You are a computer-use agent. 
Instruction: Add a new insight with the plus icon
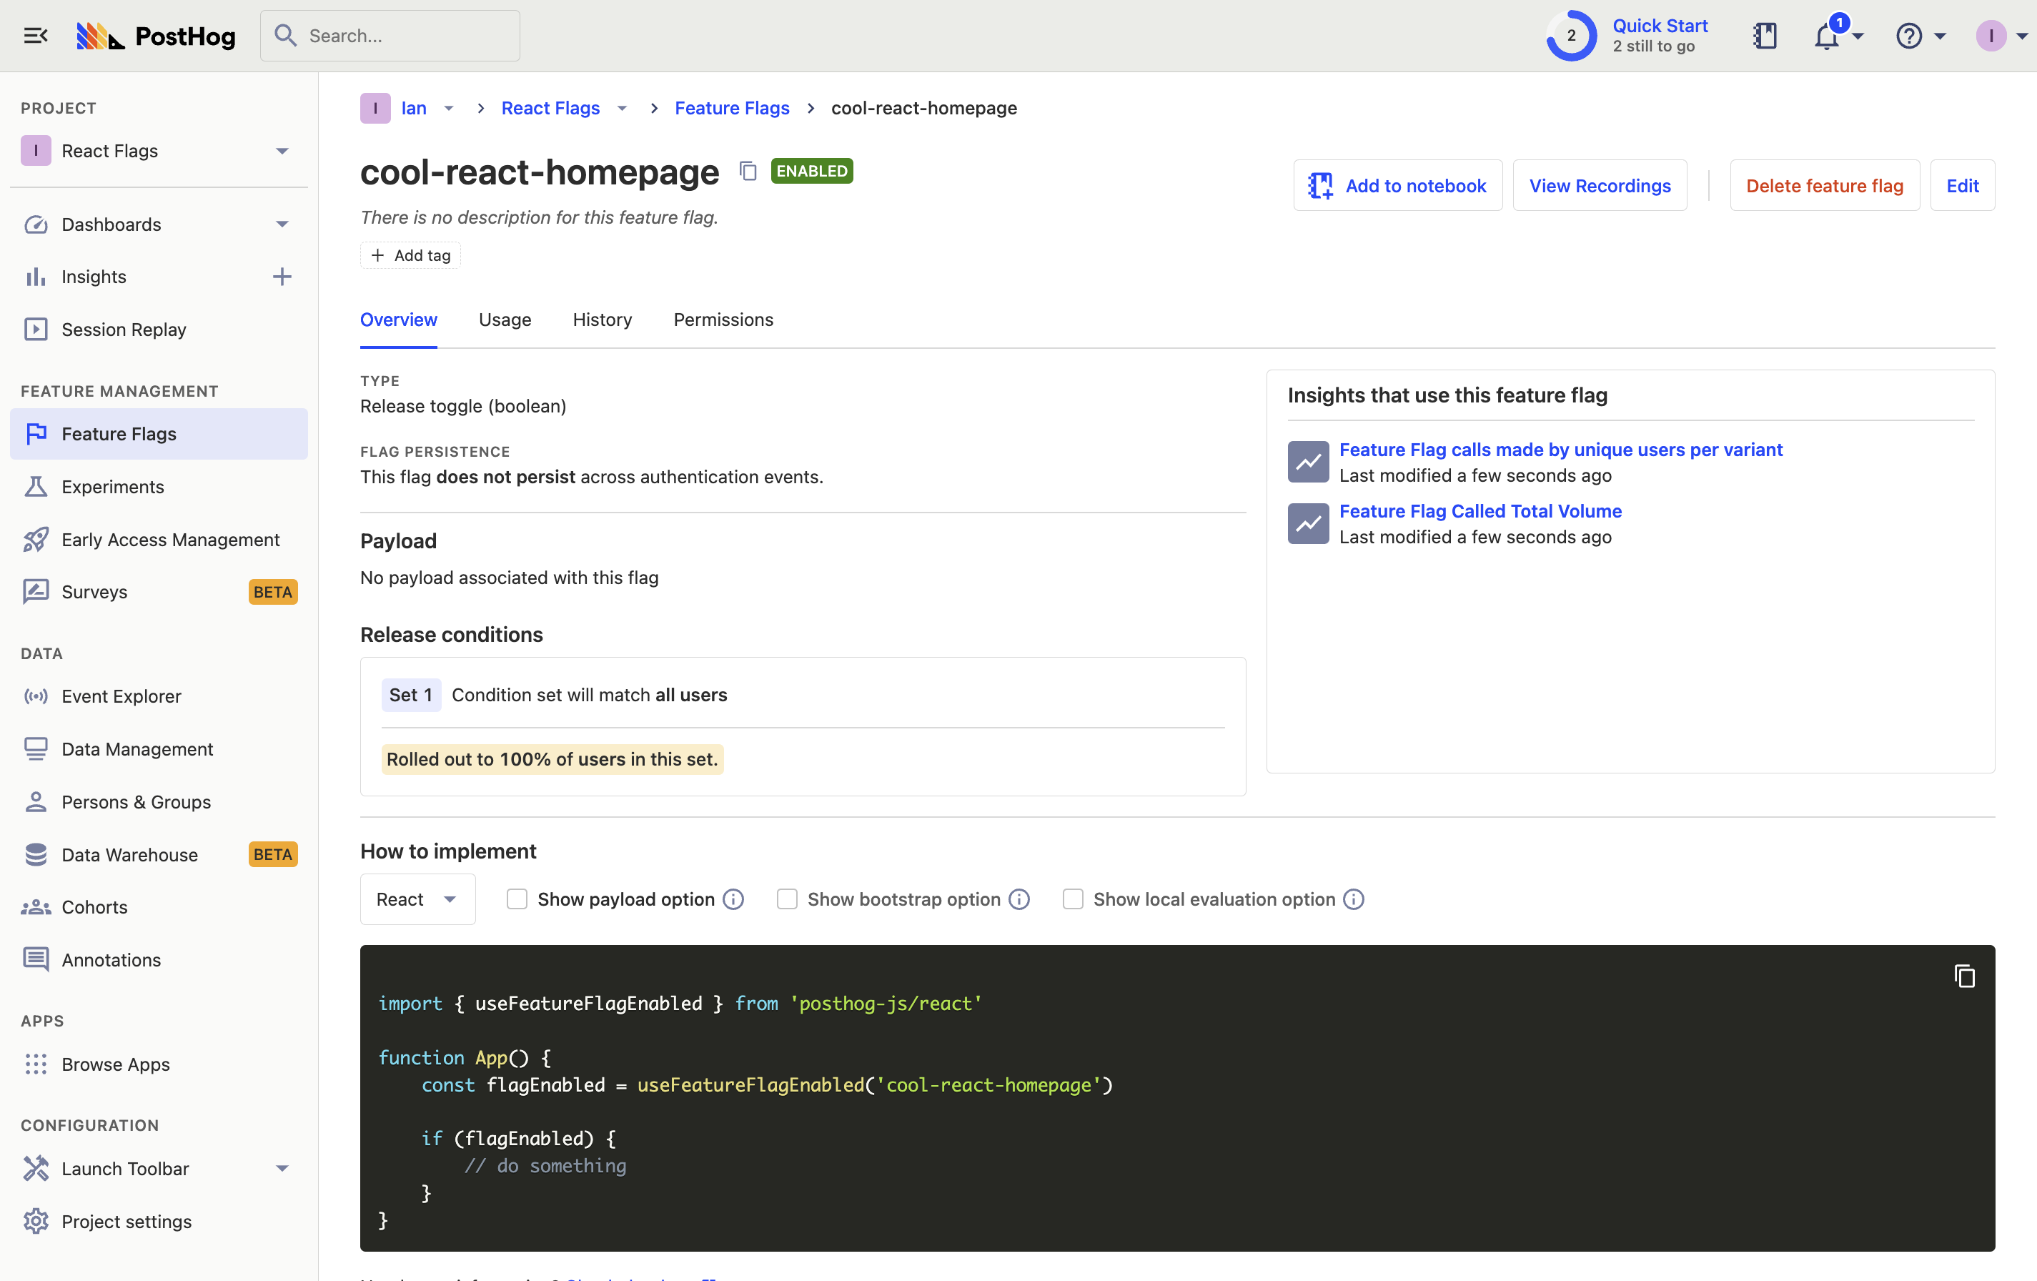point(282,277)
